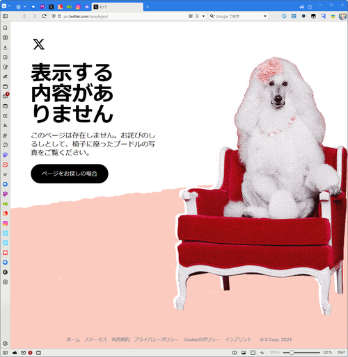This screenshot has height=357, width=348.
Task: Open the Downloads panel in sidebar
Action: tap(5, 47)
